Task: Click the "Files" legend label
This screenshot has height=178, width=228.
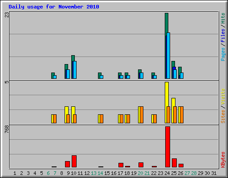Action: [223, 35]
